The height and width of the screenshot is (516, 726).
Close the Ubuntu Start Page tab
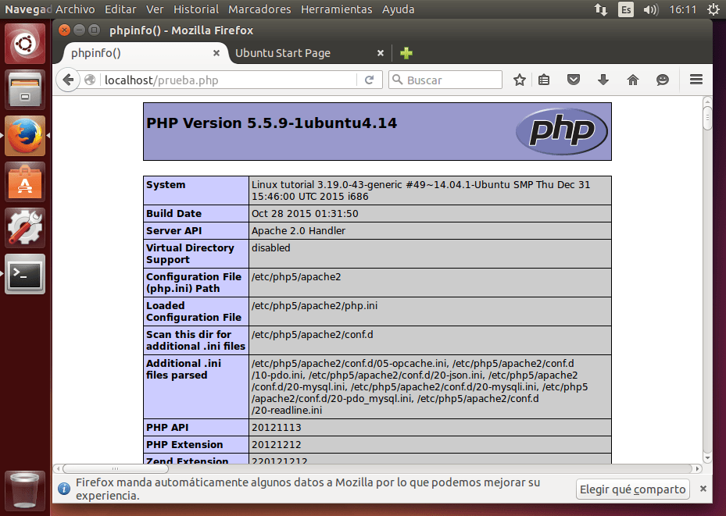[x=381, y=53]
